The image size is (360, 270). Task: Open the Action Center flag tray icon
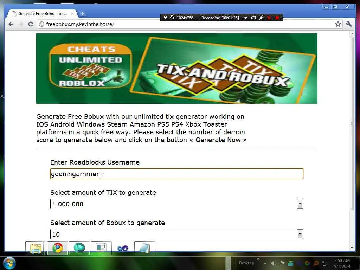click(x=282, y=263)
